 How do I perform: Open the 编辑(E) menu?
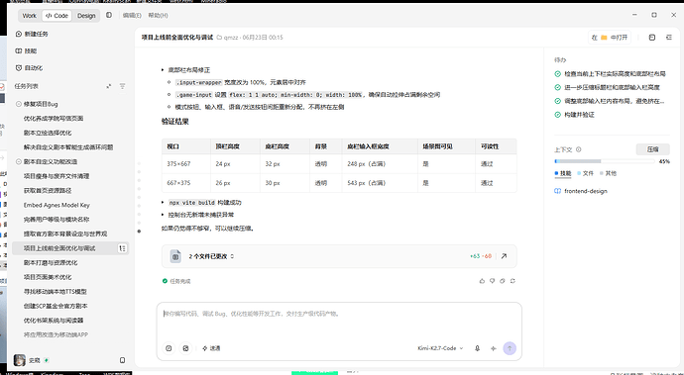point(132,15)
